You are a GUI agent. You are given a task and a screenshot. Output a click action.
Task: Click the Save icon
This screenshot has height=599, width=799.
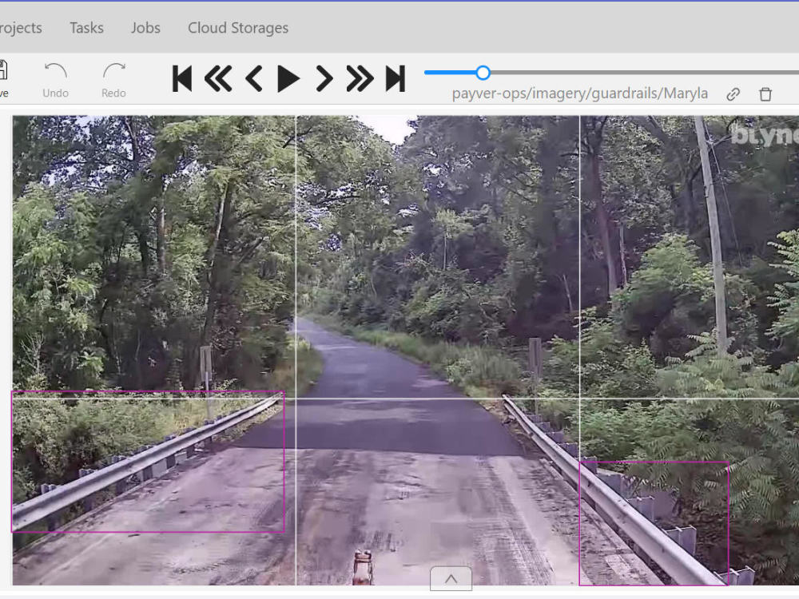(3, 79)
